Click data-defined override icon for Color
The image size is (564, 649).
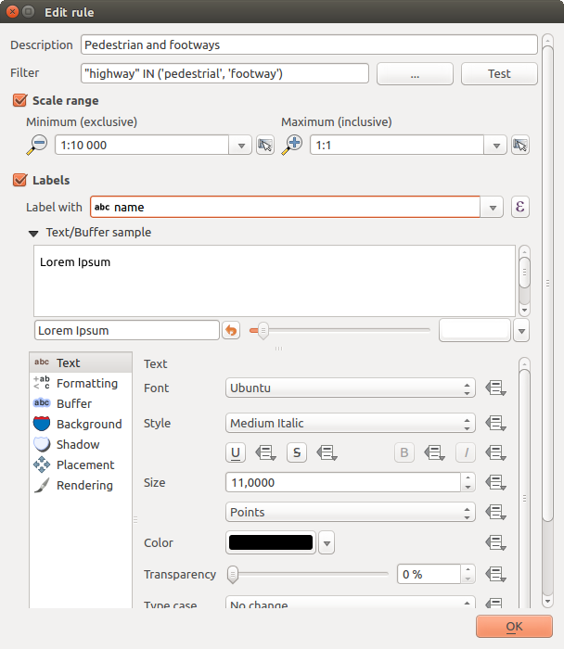(495, 543)
